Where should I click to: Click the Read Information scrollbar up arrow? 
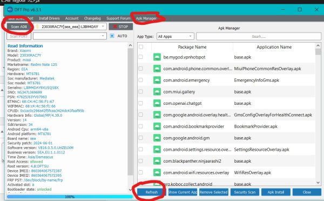(130, 45)
